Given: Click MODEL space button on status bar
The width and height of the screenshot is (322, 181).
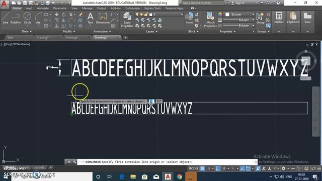Looking at the screenshot, I should coord(193,168).
